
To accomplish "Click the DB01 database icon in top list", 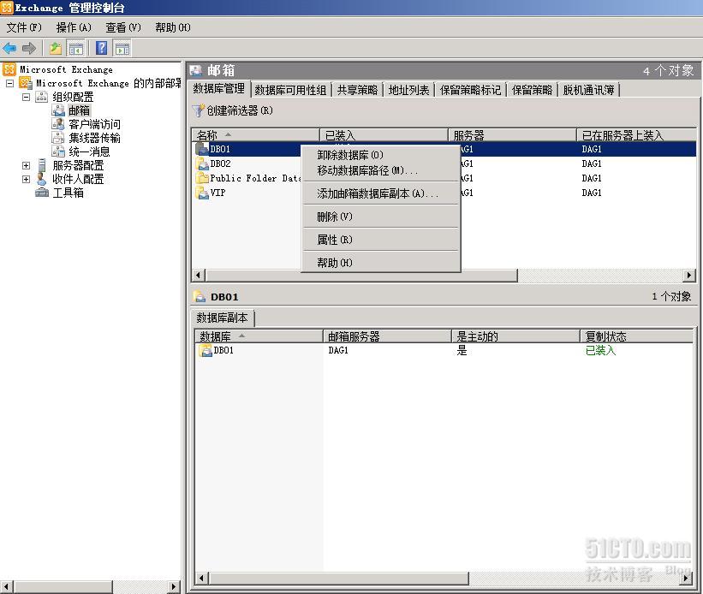I will [x=202, y=149].
